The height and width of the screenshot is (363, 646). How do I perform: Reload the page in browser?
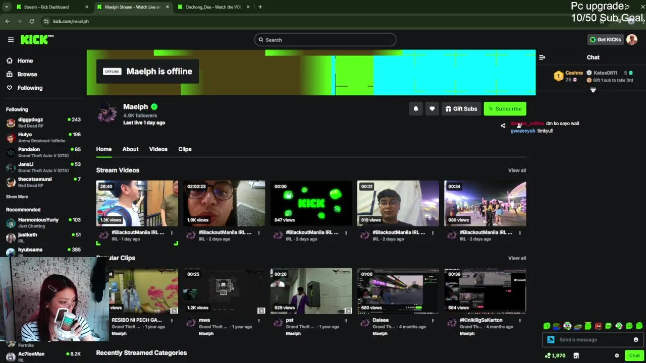pos(32,21)
